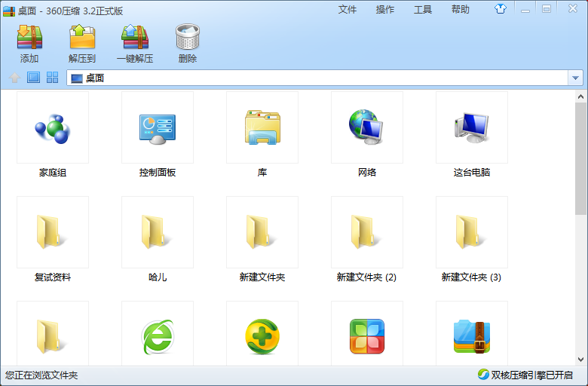Open the 帮助 (Help) menu
The image size is (588, 386).
pos(461,9)
